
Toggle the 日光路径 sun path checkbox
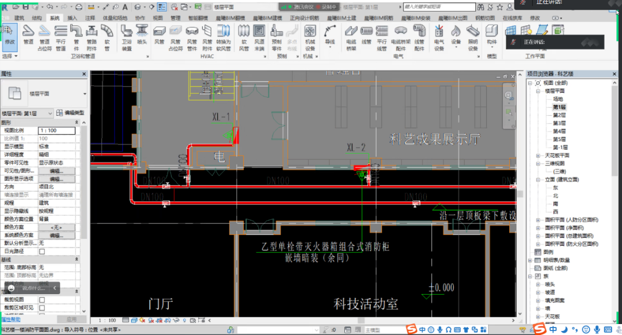coord(41,252)
